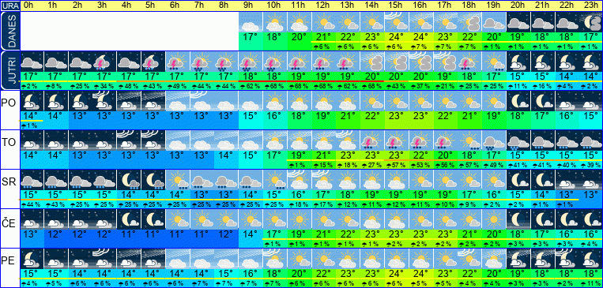
Task: Click the TO 15h thunderstorm icon
Action: tap(397, 140)
